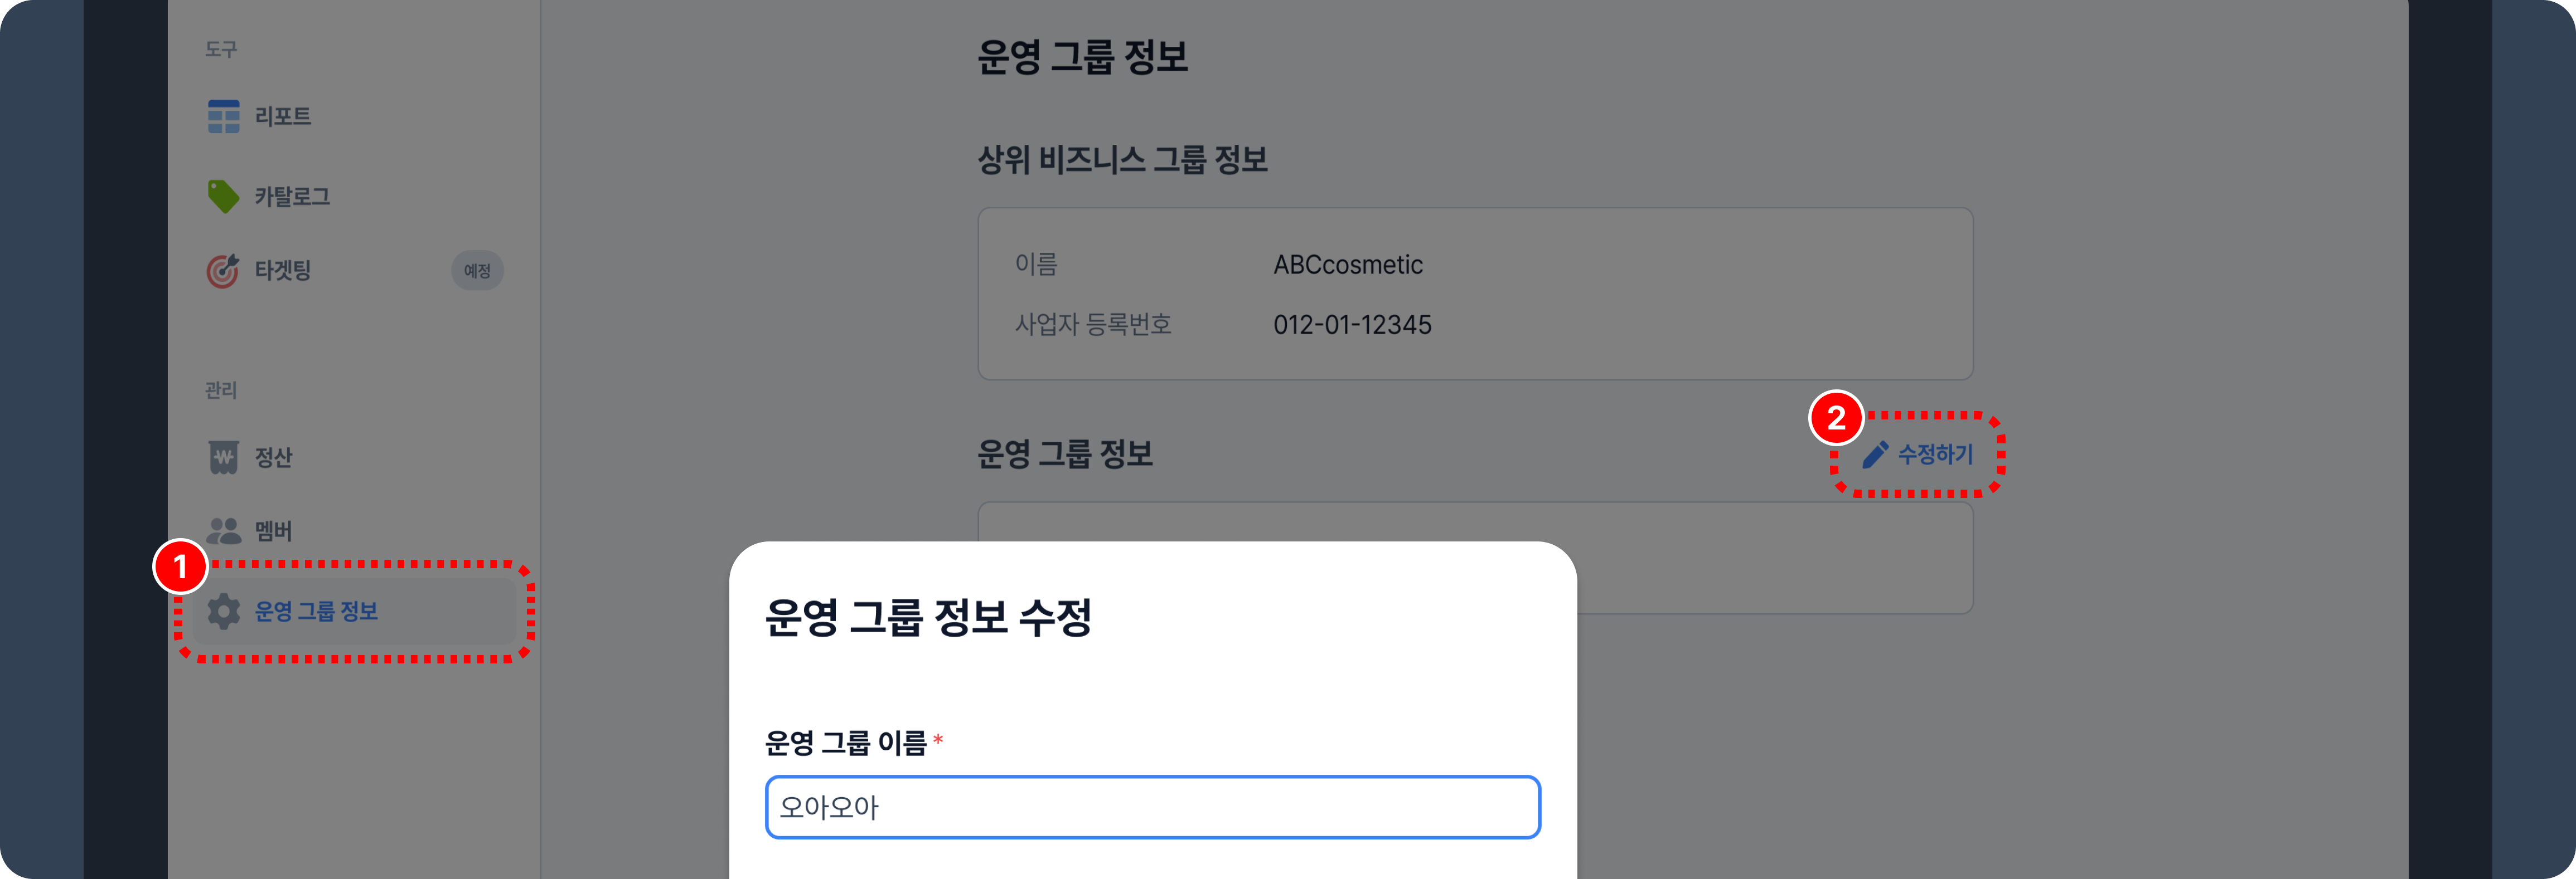This screenshot has width=2576, height=879.
Task: Select the 운영 그룹 정보 sidebar label
Action: pos(316,611)
